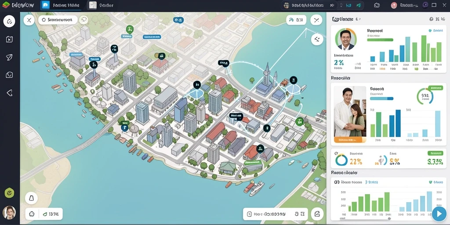The width and height of the screenshot is (450, 225).
Task: Click the bell-shaped round button above zoom readout
Action: tap(31, 198)
